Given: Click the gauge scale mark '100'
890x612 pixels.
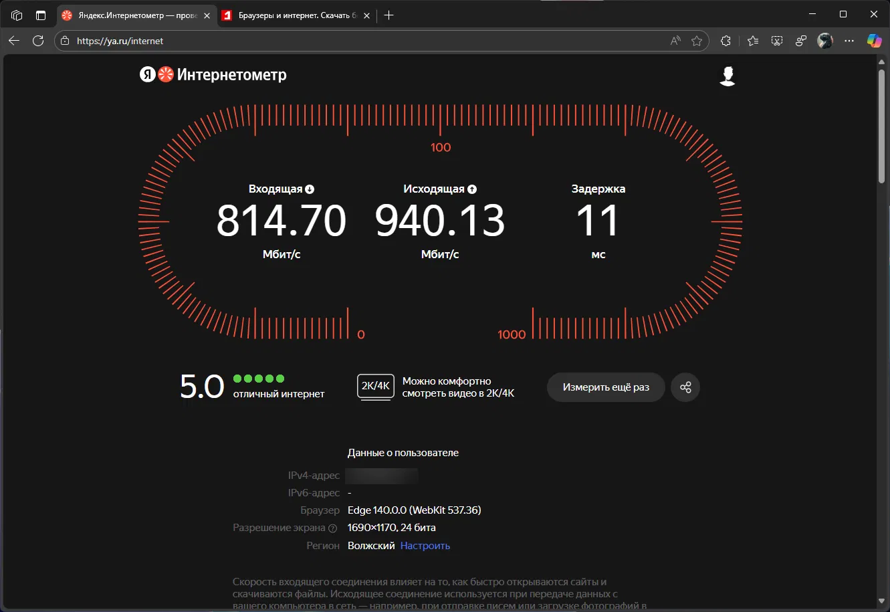Looking at the screenshot, I should [441, 147].
